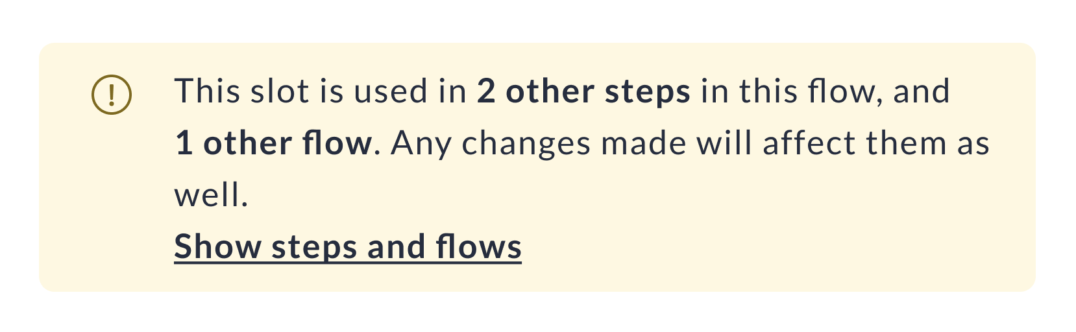Image resolution: width=1076 pixels, height=332 pixels.
Task: Click "Any changes made will affect them" text
Action: [x=668, y=143]
